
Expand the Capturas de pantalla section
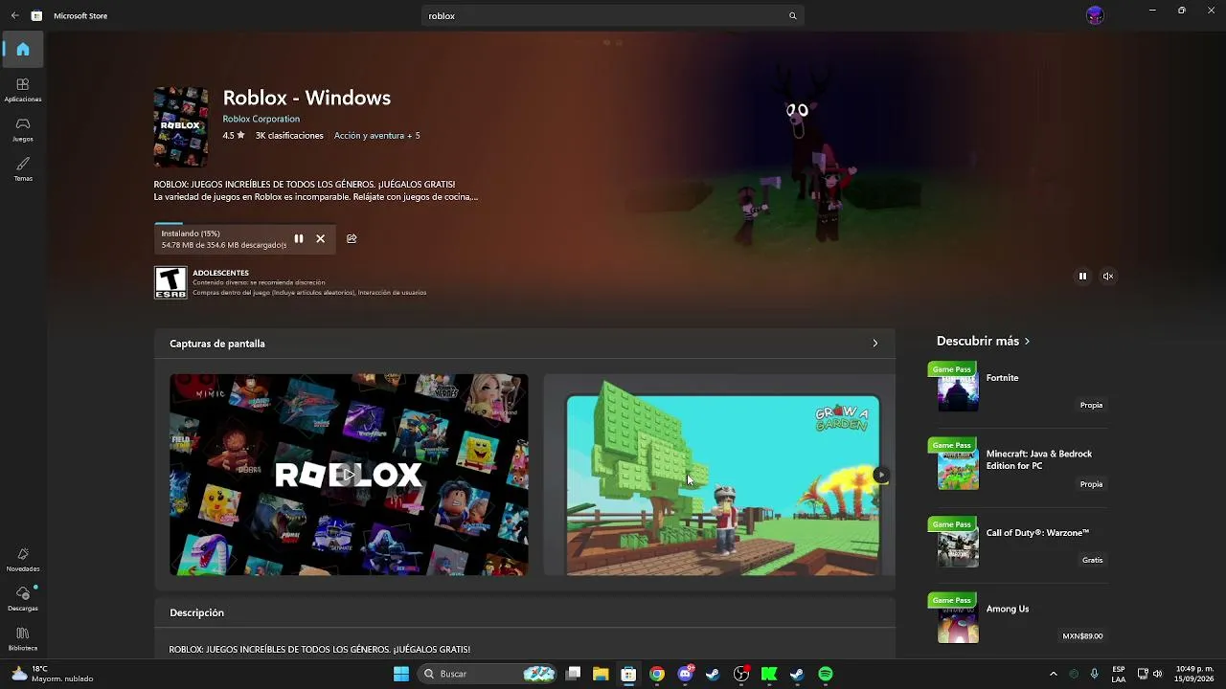pos(874,344)
